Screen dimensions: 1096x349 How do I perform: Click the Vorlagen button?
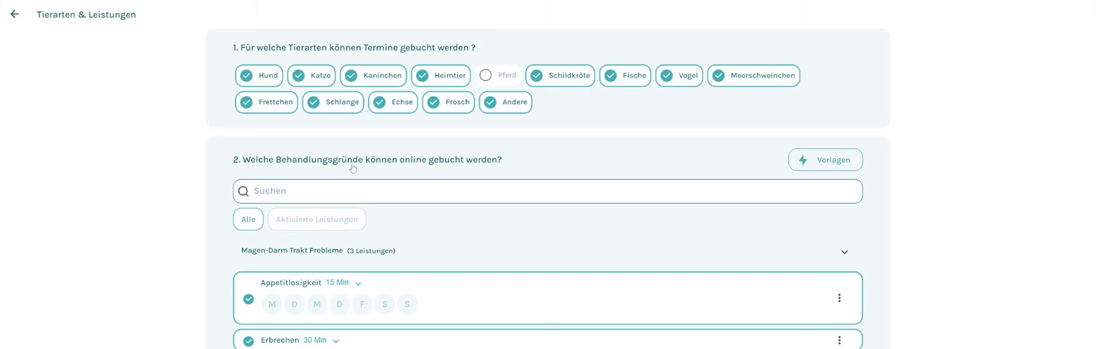825,160
